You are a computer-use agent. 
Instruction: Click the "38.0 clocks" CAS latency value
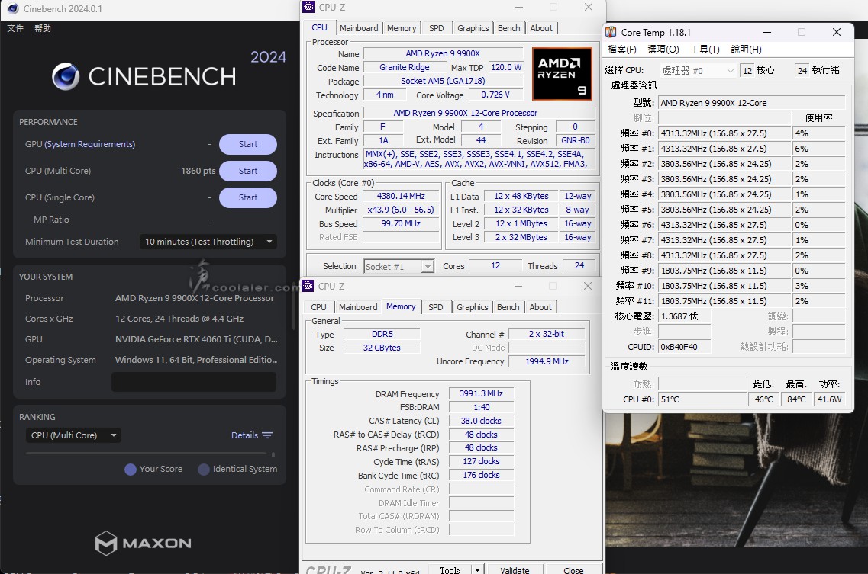481,421
